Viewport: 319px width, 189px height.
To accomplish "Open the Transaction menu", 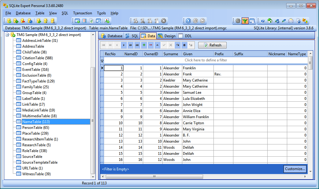I will point(83,13).
